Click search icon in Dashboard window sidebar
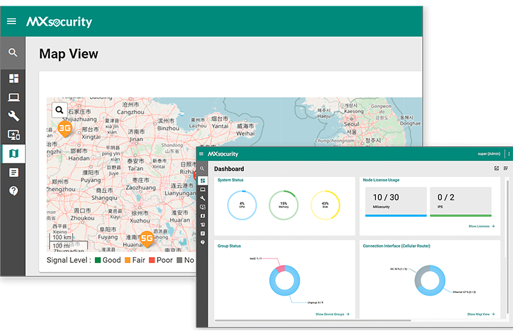This screenshot has height=336, width=513. coord(202,169)
